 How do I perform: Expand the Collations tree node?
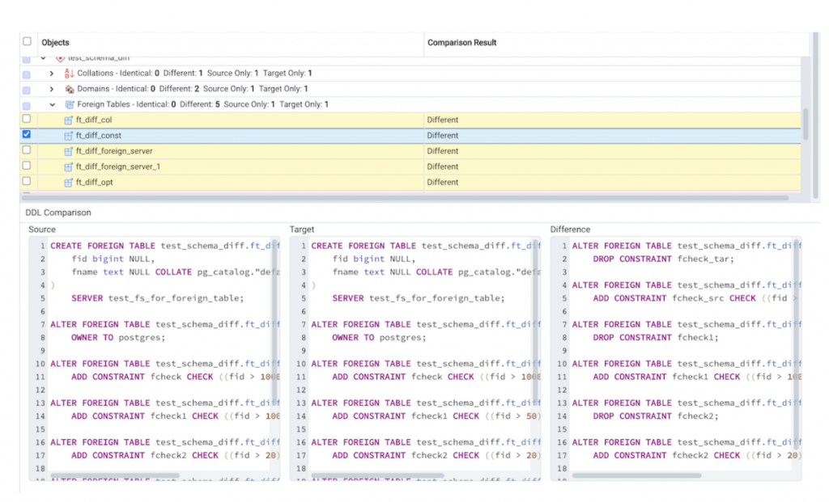tap(53, 73)
